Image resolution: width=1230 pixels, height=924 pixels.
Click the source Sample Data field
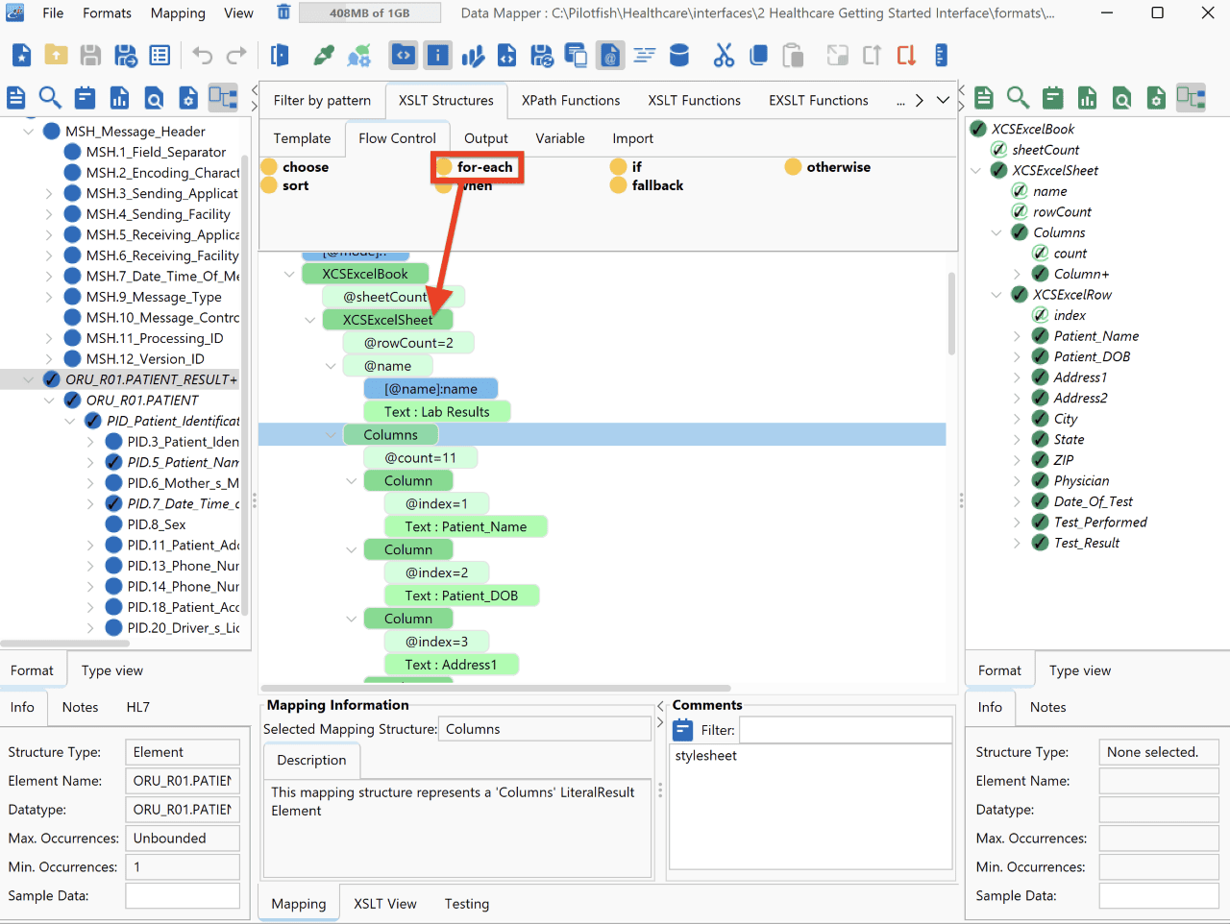183,895
